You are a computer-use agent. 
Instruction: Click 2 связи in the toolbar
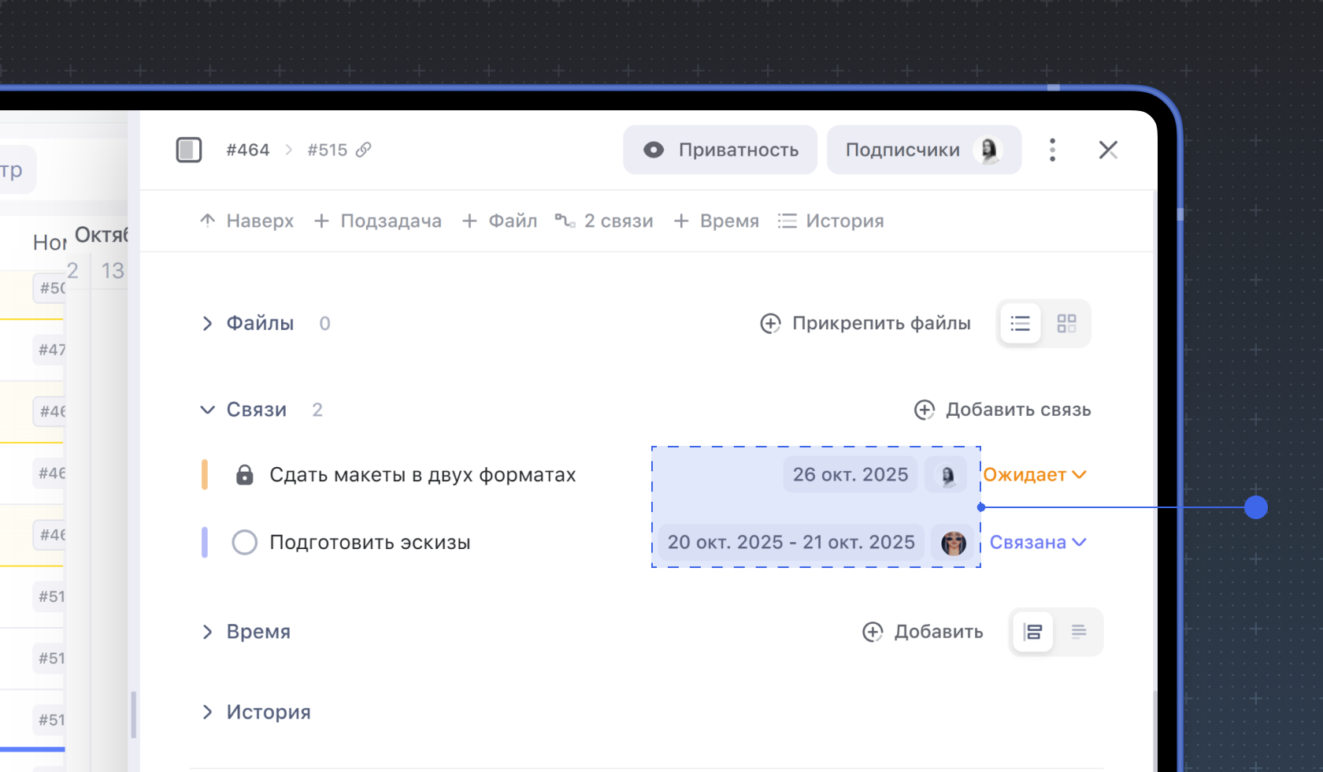tap(604, 221)
